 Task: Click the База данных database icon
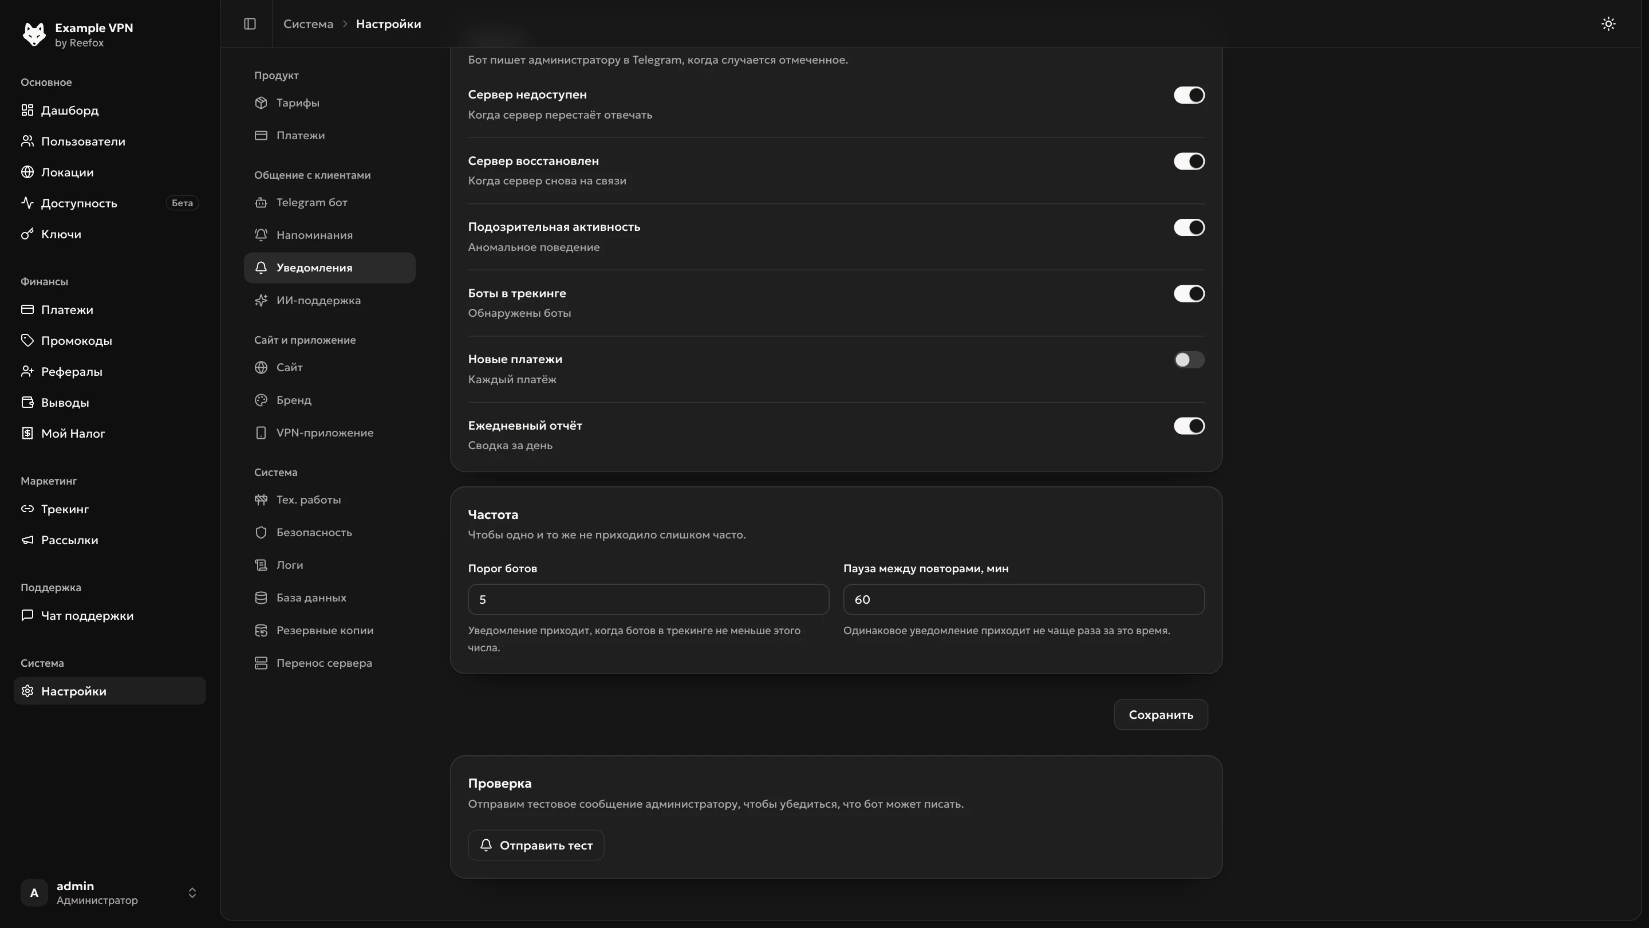tap(261, 597)
